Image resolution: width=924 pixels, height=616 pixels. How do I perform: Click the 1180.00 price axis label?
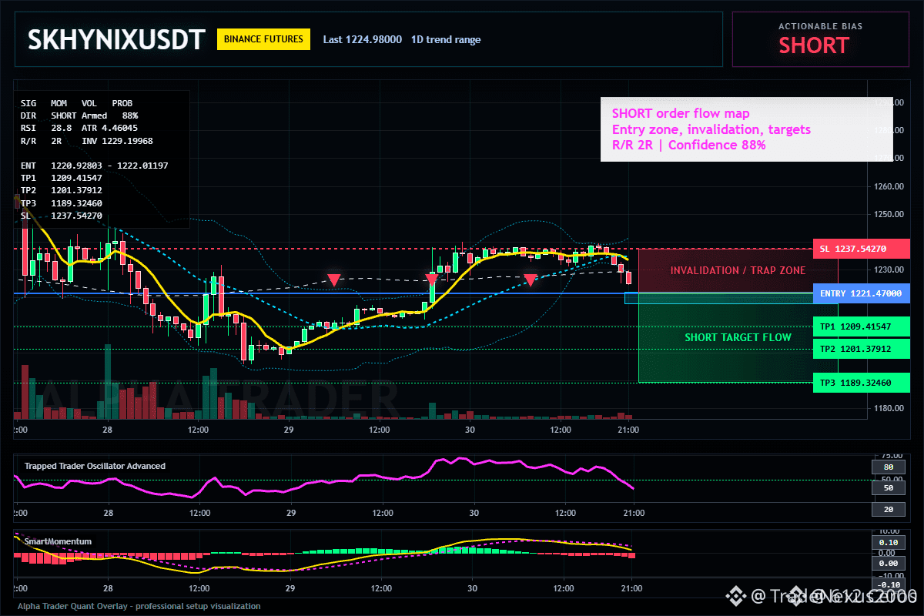[x=888, y=408]
